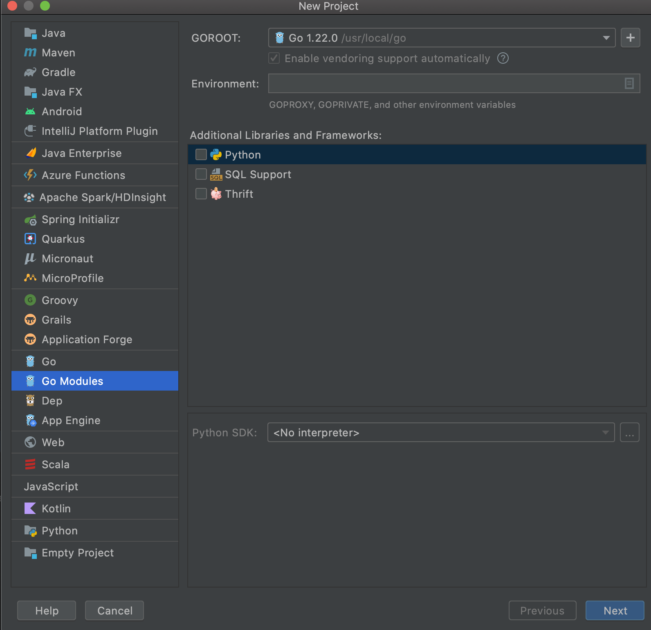Choose the Empty Project label entry
The image size is (651, 630).
point(78,553)
